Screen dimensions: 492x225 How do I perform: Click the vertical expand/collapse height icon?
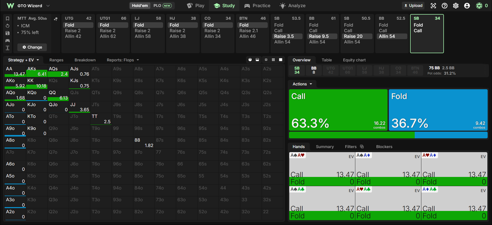coord(8,48)
